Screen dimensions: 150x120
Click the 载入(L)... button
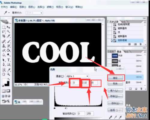[115, 91]
